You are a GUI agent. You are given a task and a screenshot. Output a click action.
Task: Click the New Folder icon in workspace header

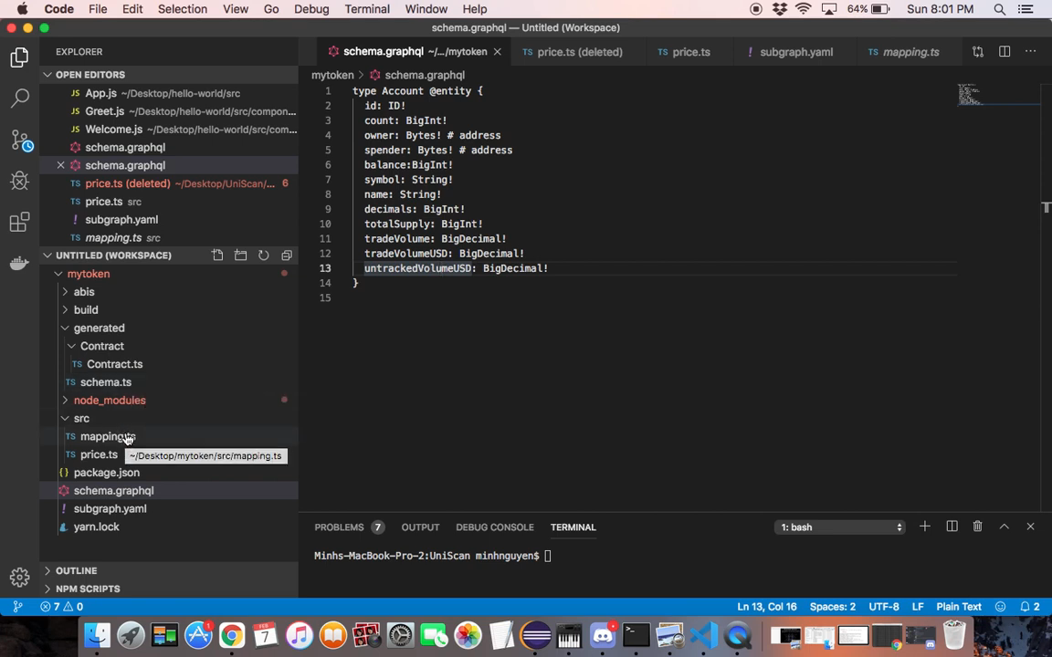coord(240,255)
